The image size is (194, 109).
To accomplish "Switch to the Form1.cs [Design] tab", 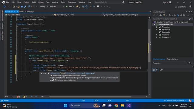I will coord(26,12).
